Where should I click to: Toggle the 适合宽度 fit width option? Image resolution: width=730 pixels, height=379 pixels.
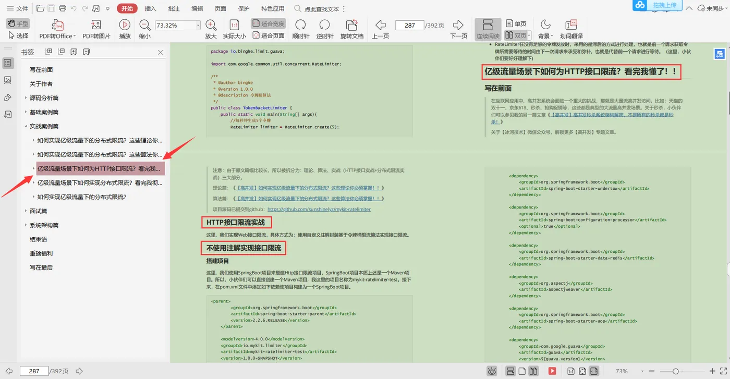(x=268, y=23)
